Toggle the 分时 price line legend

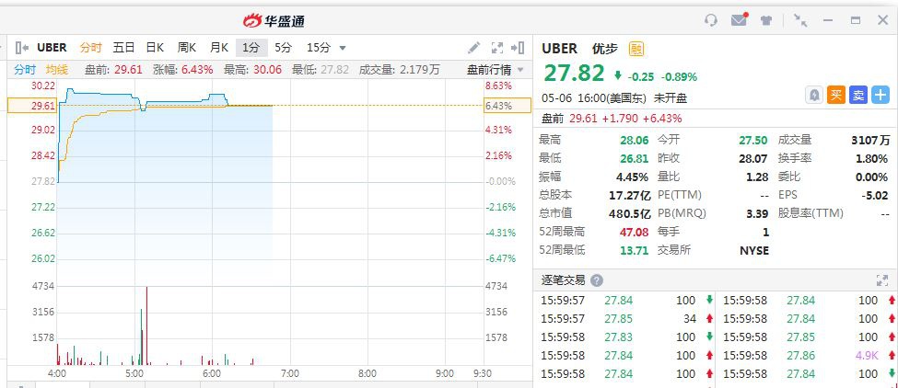pos(25,69)
